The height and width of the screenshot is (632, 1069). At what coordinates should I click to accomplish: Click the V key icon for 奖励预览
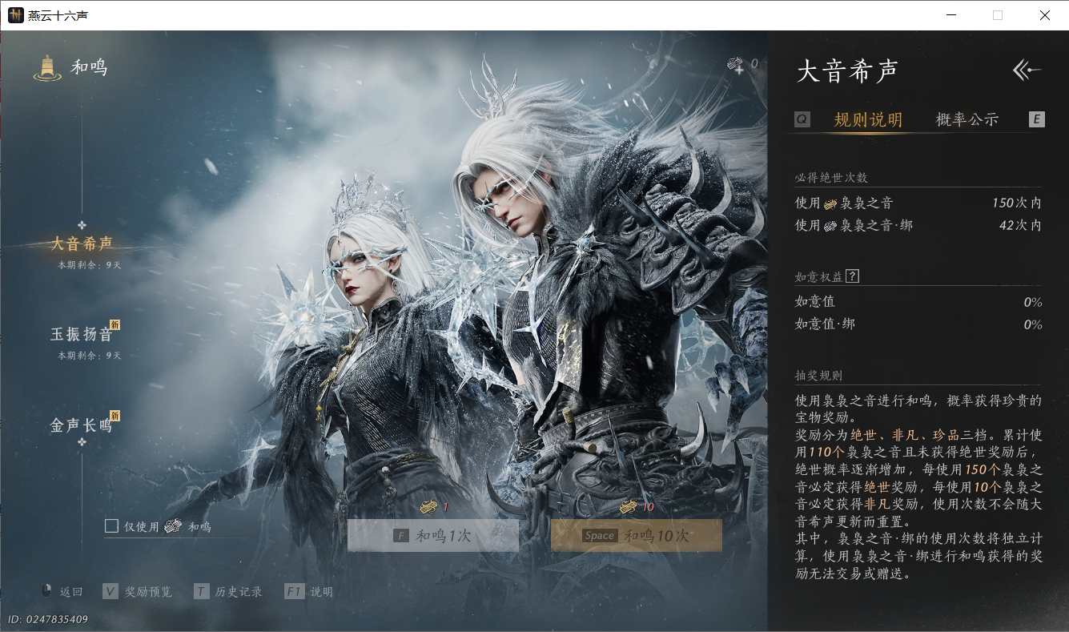[111, 591]
